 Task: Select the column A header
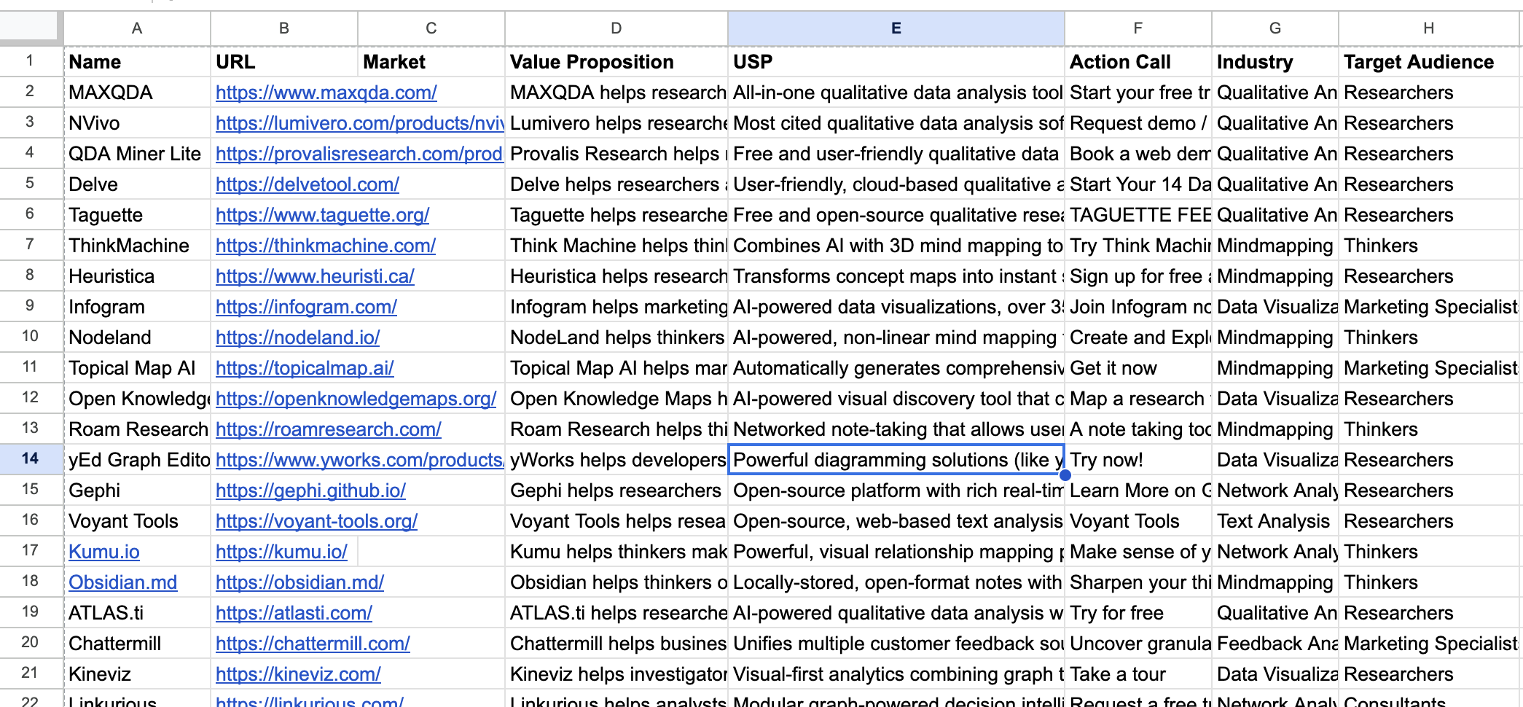point(137,28)
